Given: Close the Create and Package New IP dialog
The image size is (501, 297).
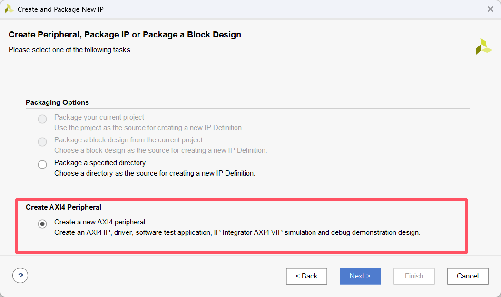Looking at the screenshot, I should 491,9.
